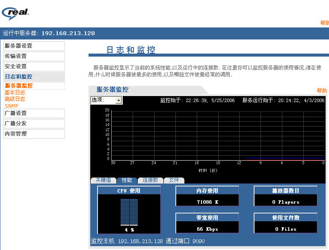Click the 带宽使用 66 Kbps value
The image size is (329, 250).
[207, 229]
